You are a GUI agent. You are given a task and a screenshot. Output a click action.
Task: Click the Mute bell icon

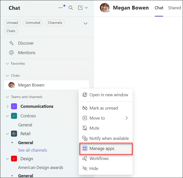(85, 128)
